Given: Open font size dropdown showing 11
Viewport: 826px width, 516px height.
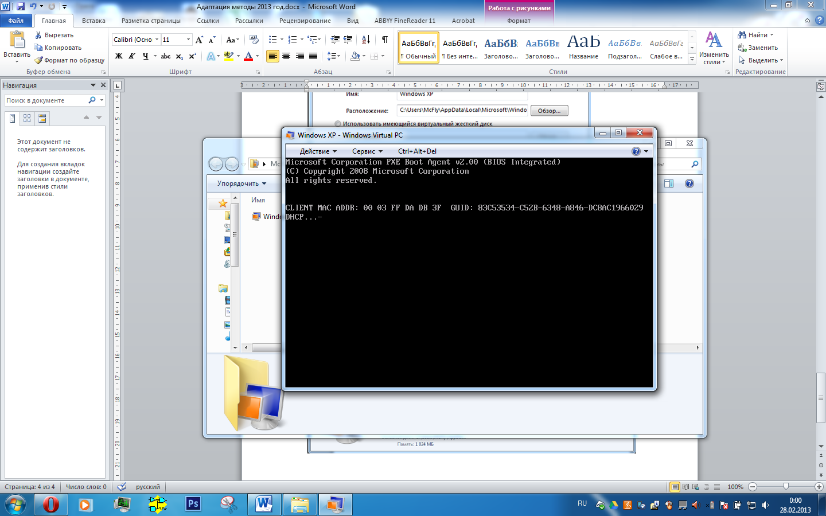Looking at the screenshot, I should click(x=188, y=40).
